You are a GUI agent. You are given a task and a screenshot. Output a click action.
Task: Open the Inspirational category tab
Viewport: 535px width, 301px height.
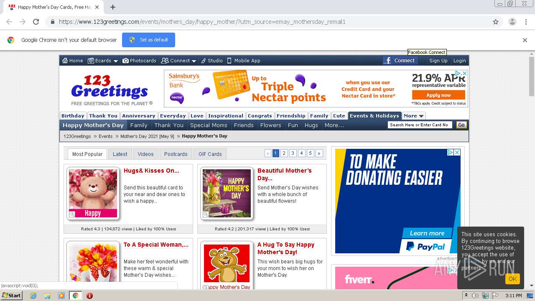(x=226, y=116)
